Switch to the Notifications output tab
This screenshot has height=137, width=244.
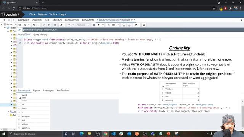[63, 91]
